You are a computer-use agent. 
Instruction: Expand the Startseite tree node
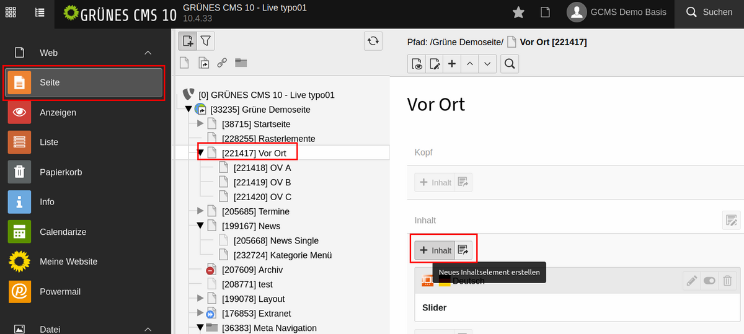pos(200,124)
